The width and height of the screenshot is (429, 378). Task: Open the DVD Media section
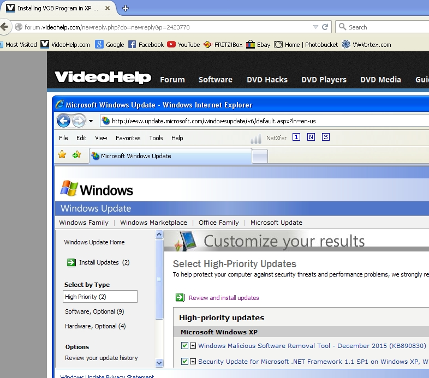(380, 80)
